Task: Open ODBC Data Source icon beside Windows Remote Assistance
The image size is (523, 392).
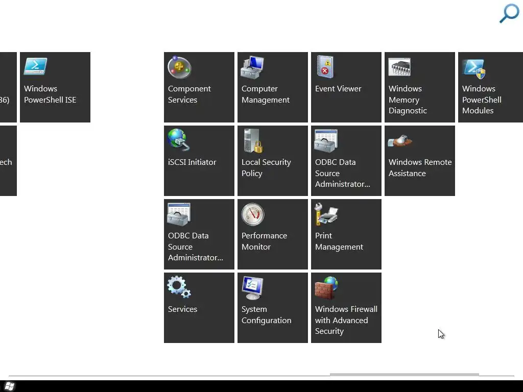Action: click(x=326, y=141)
